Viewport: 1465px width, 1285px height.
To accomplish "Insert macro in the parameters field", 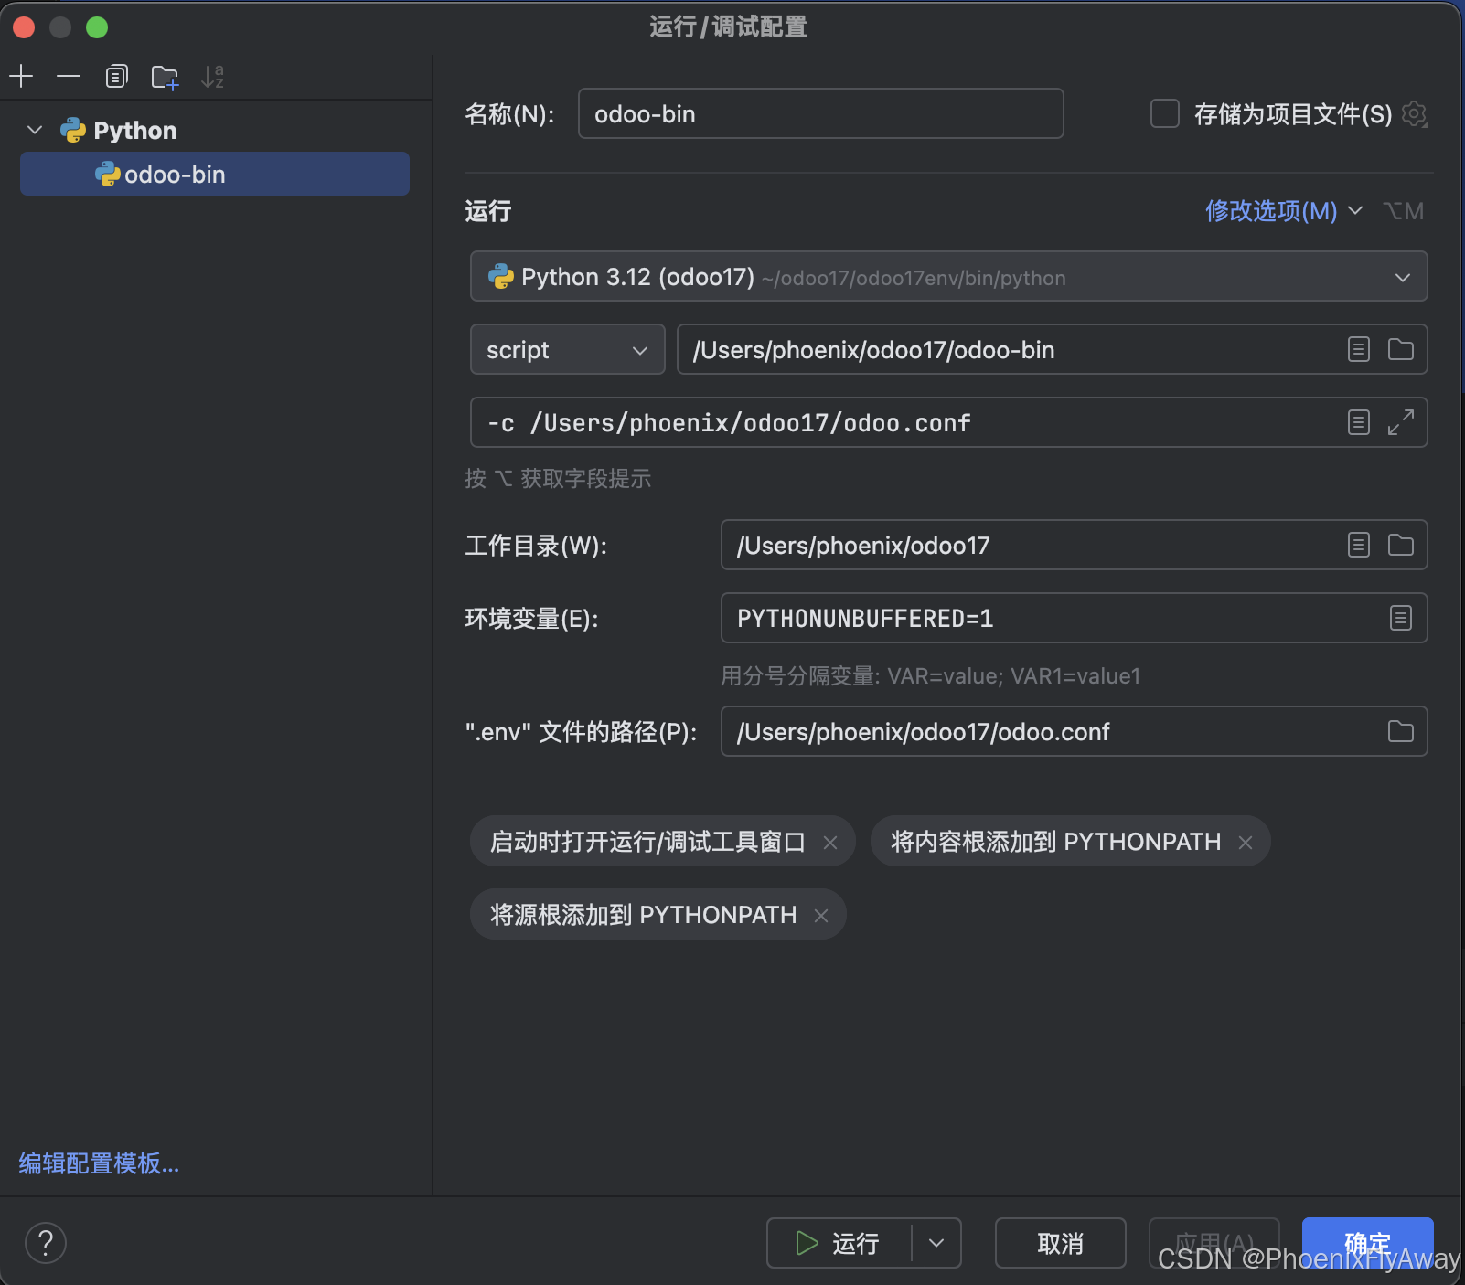I will [1359, 422].
